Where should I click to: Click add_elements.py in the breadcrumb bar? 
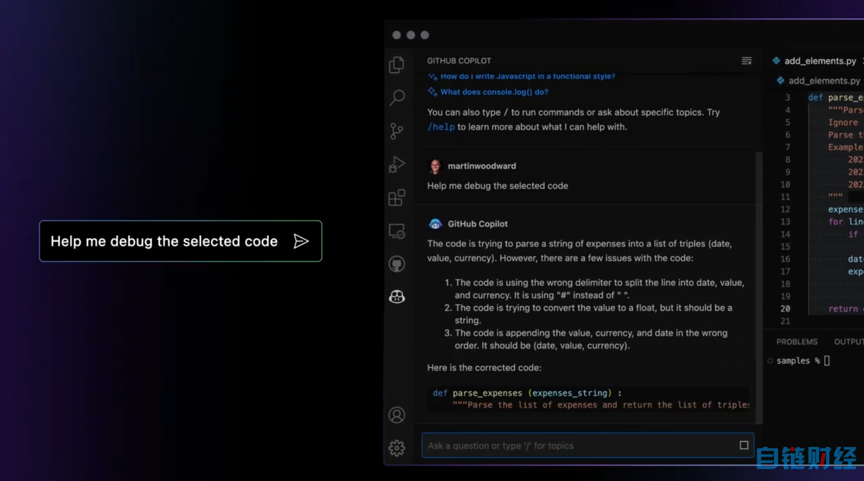(x=824, y=81)
